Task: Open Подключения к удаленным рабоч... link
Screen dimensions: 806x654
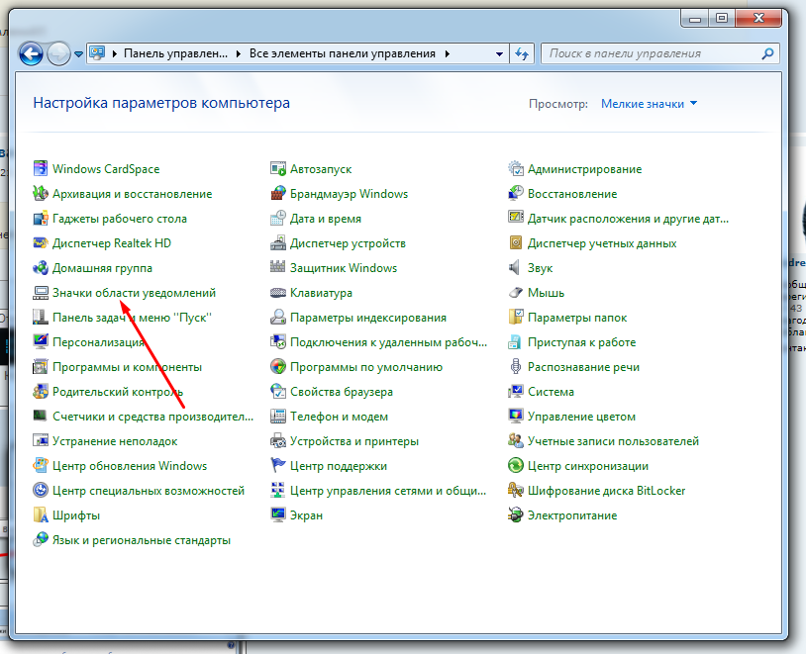Action: [388, 342]
